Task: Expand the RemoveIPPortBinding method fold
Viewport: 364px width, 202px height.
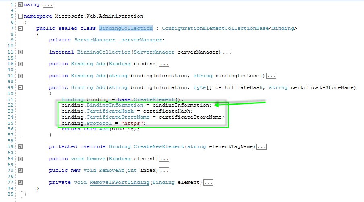Action: pos(20,182)
